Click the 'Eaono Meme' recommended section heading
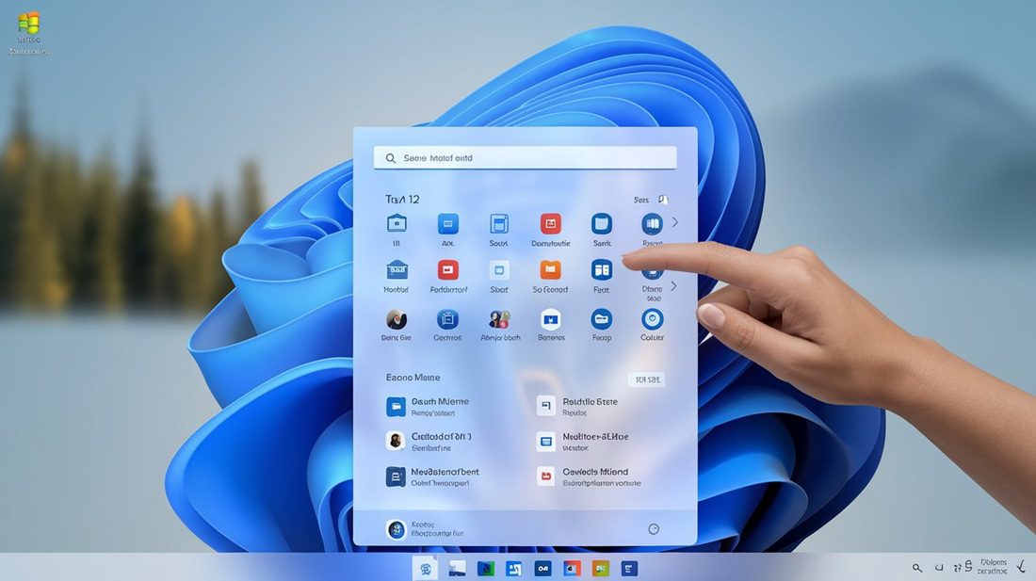Viewport: 1036px width, 581px height. (413, 378)
